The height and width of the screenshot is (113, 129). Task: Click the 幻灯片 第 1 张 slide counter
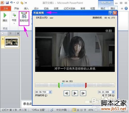pyautogui.click(x=14, y=110)
